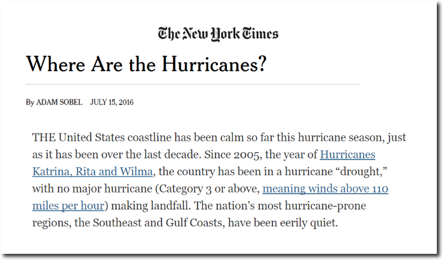Click The New York Times logo
443x260 pixels.
click(x=218, y=34)
